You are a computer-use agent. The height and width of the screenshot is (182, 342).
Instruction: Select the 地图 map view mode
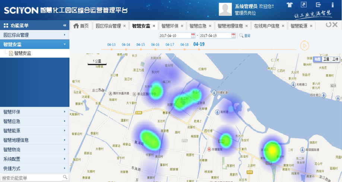point(317,59)
